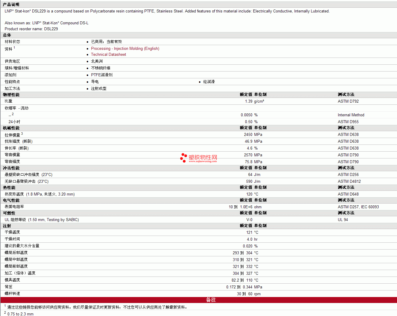Select the 已商用: 当前有效 value
This screenshot has width=397, height=316.
tap(106, 42)
